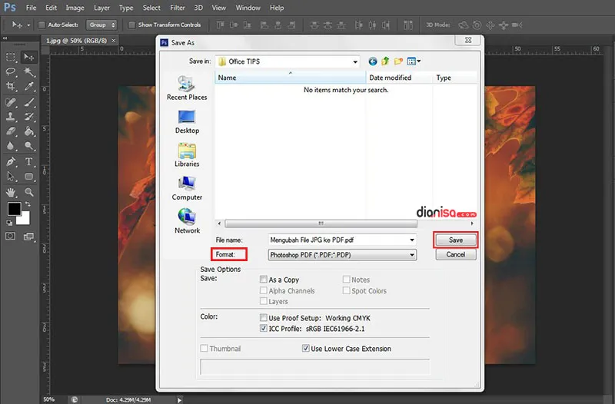Click the horizontal scrollbar in file list
This screenshot has width=615, height=404.
[321, 224]
